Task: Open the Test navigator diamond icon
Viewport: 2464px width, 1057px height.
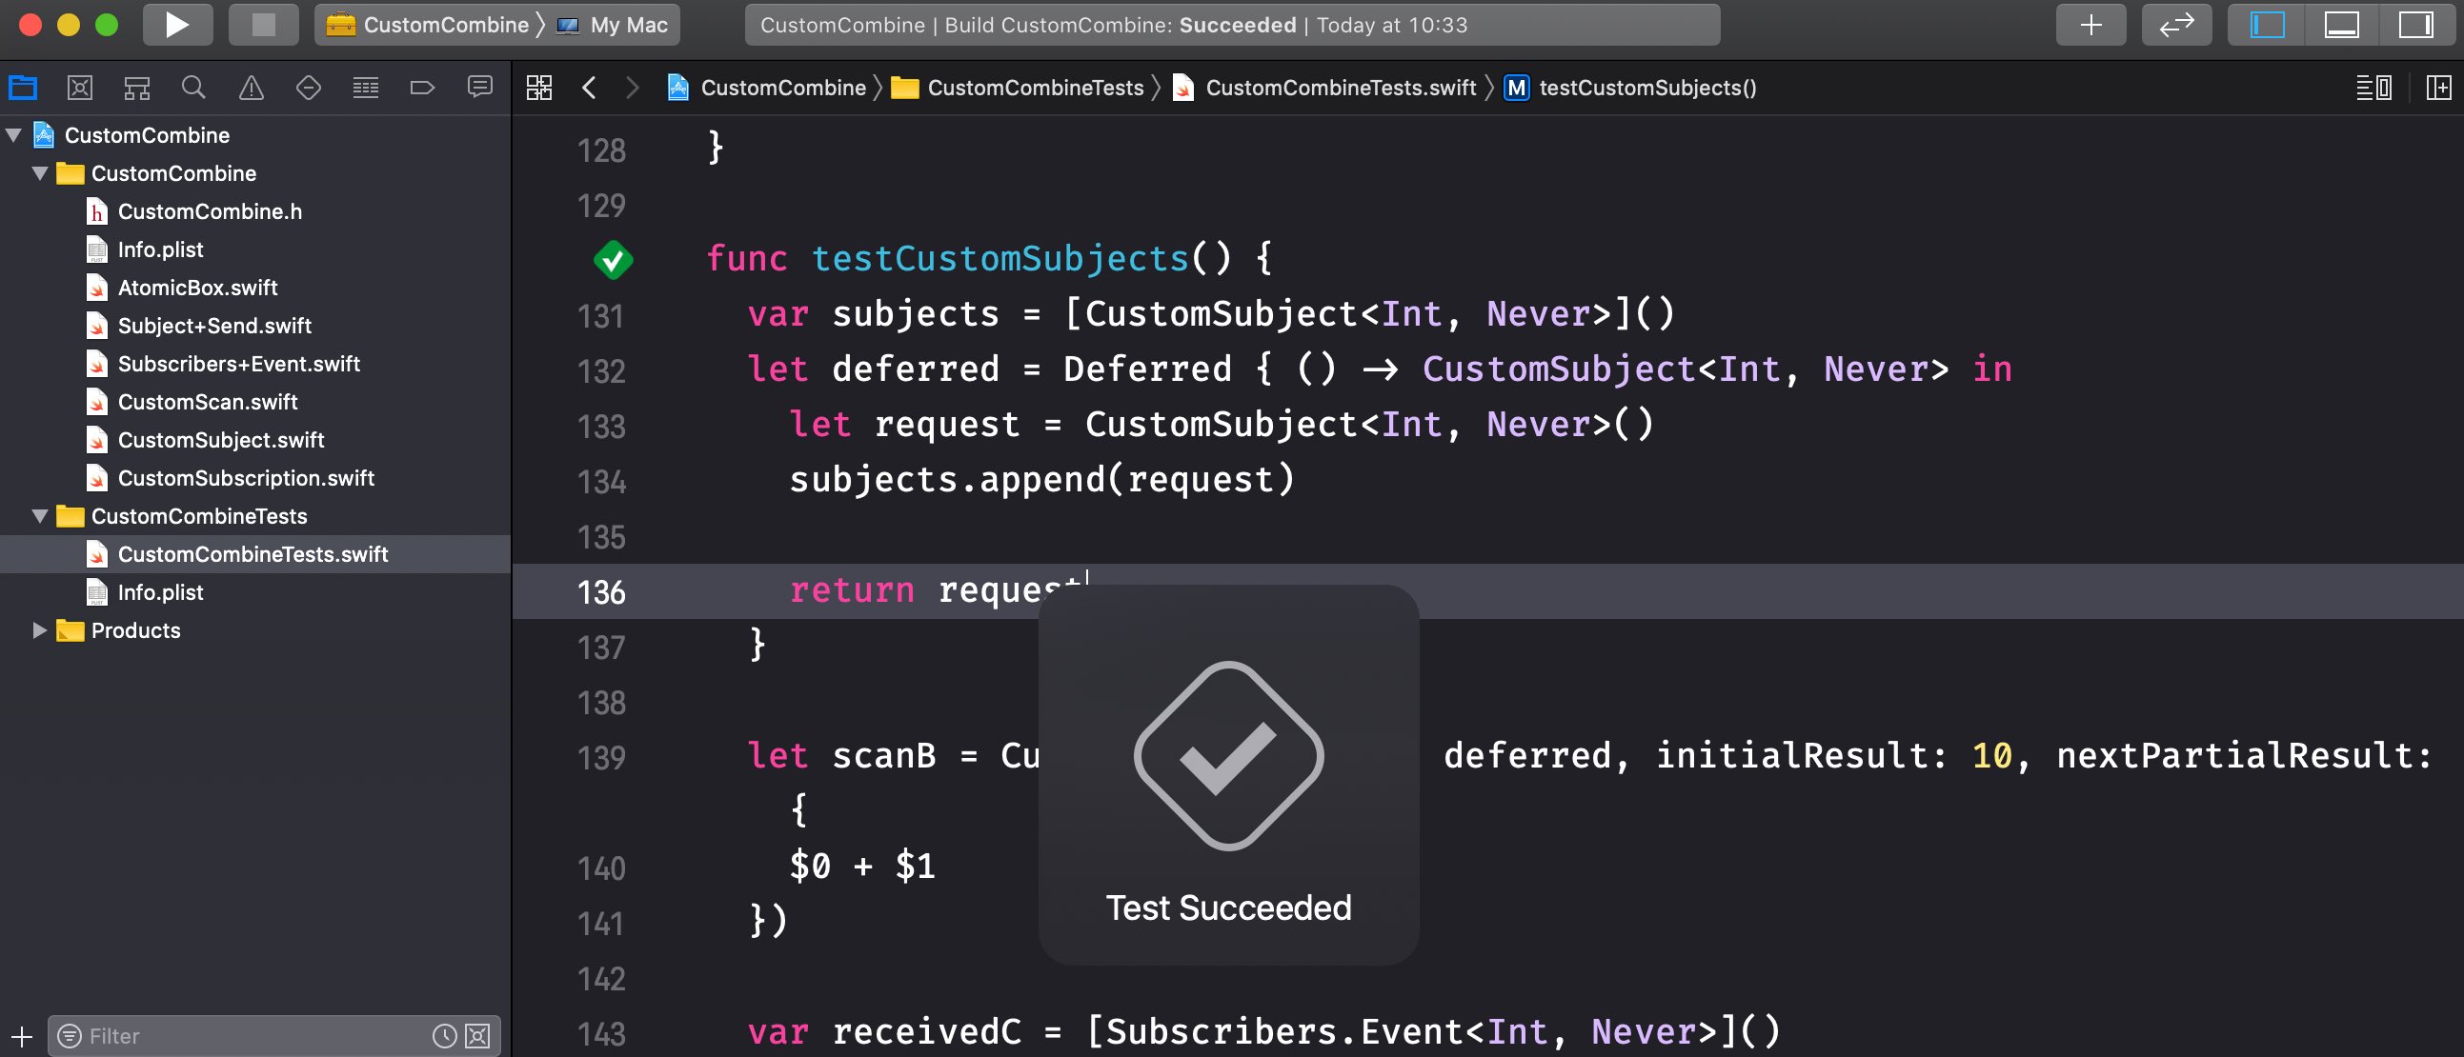Action: tap(308, 88)
